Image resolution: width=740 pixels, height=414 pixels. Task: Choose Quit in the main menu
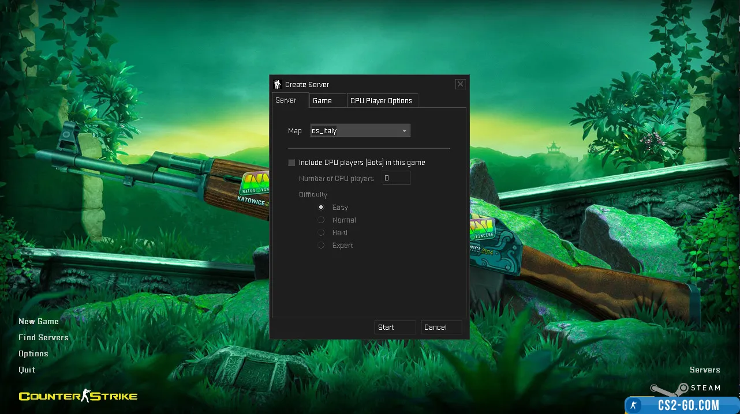point(27,370)
